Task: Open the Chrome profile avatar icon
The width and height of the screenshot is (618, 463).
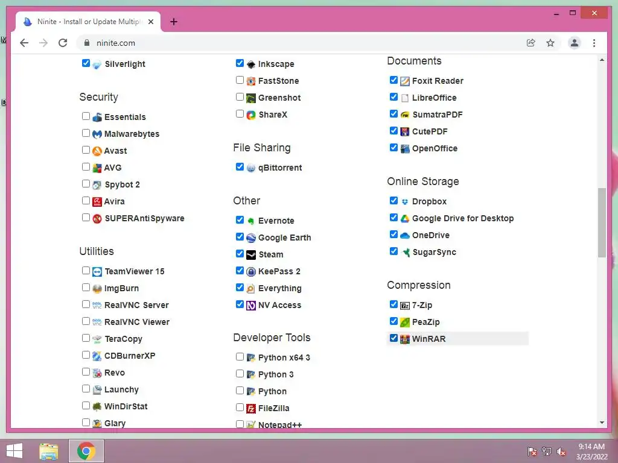Action: click(x=575, y=43)
